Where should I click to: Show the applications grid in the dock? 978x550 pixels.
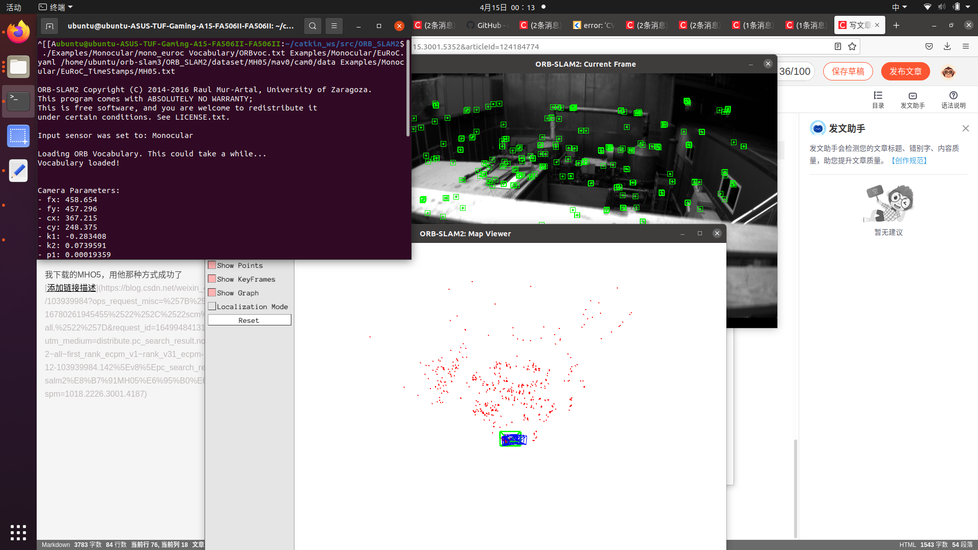click(18, 532)
